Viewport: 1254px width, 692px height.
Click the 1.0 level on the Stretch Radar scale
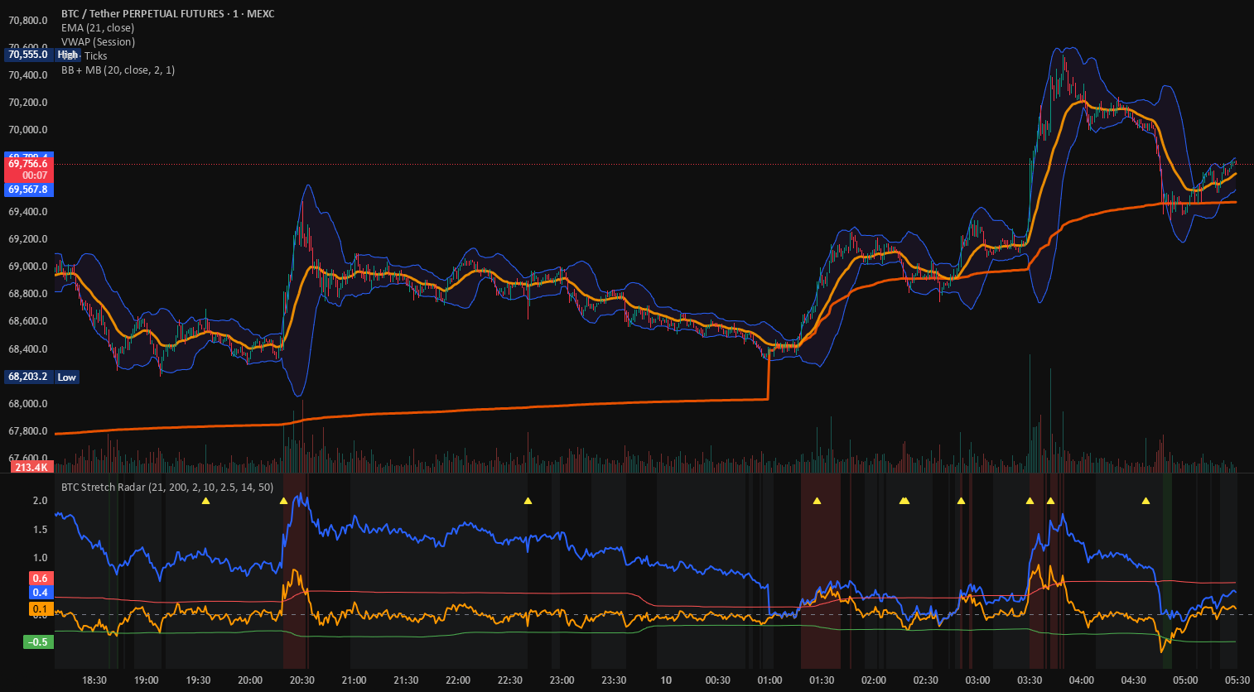pyautogui.click(x=40, y=558)
